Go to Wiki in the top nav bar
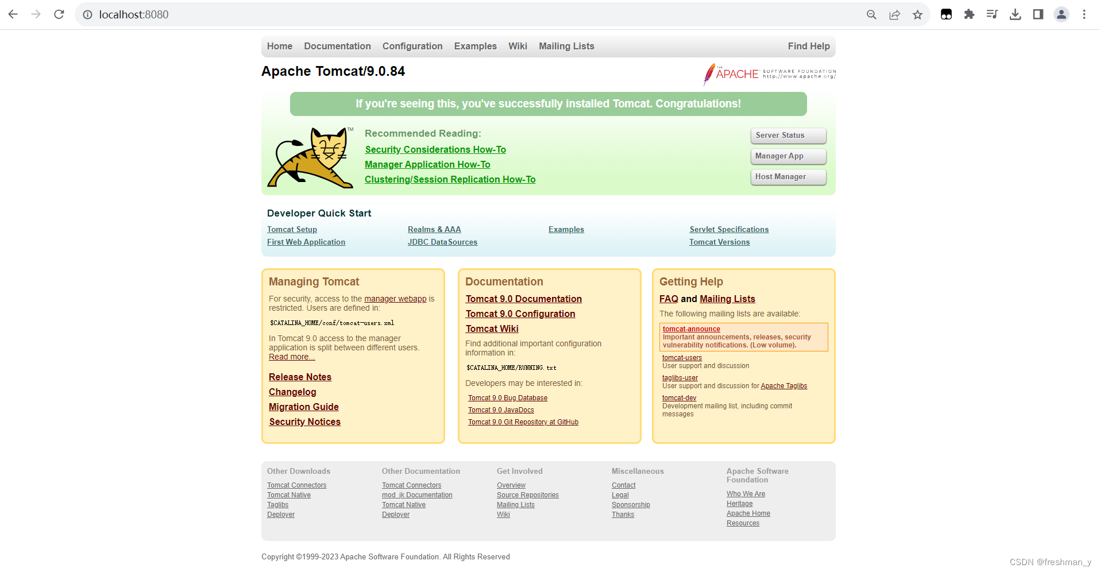This screenshot has width=1100, height=572. [518, 46]
